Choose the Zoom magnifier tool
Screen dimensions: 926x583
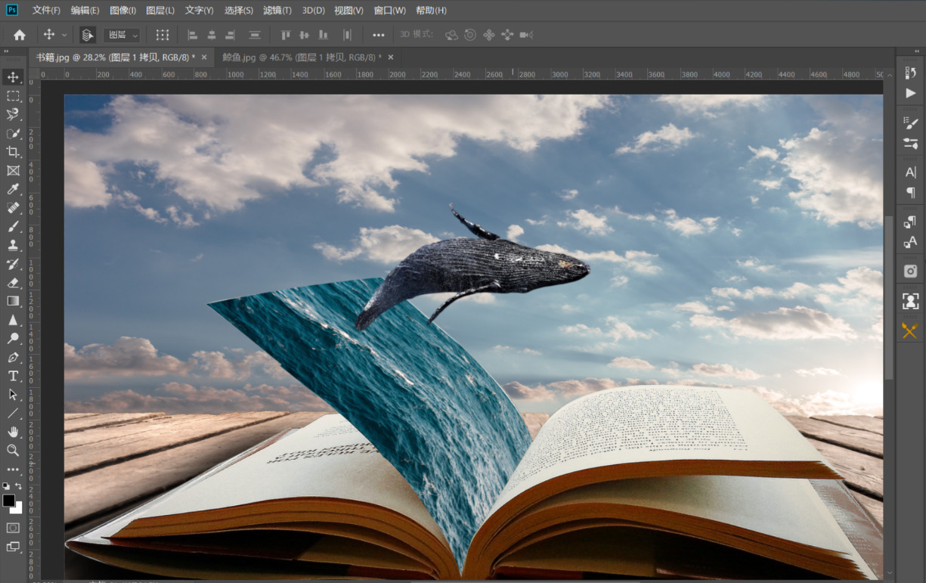click(13, 450)
